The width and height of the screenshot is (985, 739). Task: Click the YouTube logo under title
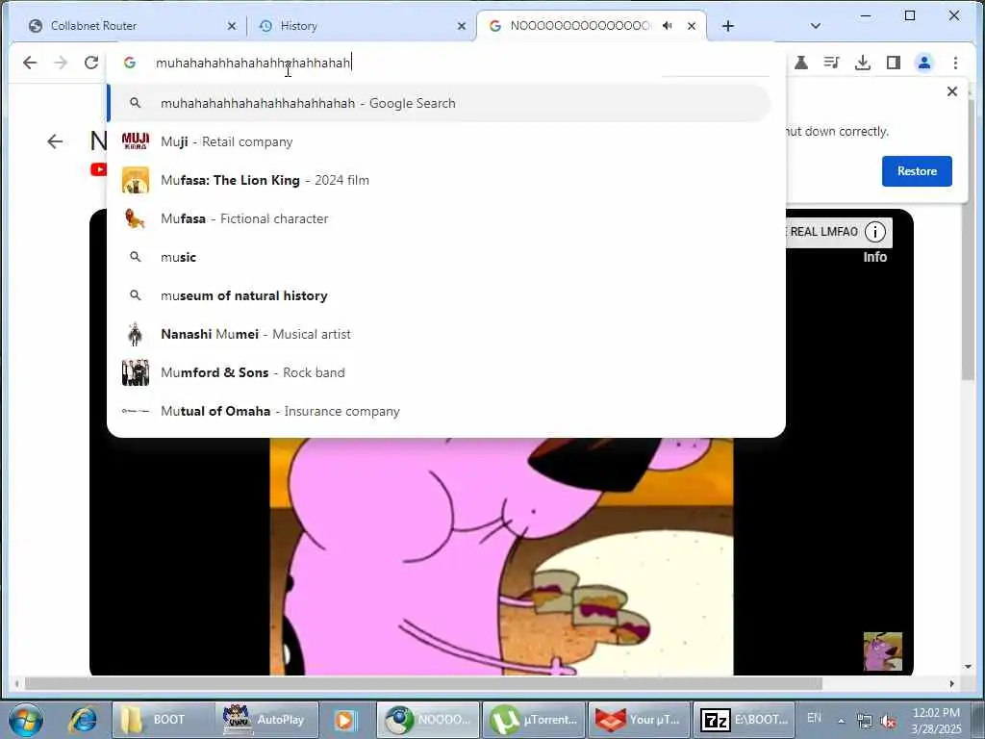tap(98, 169)
